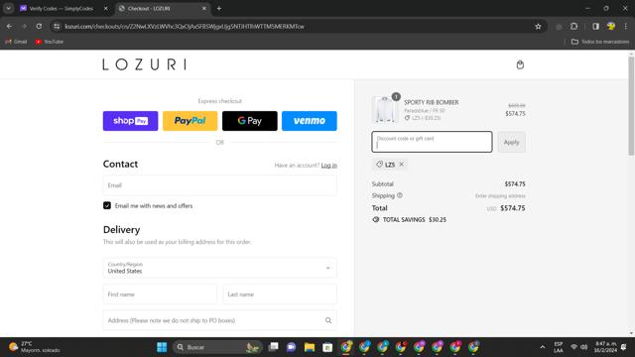
Task: Click the LZS discount tag icon
Action: click(x=379, y=165)
